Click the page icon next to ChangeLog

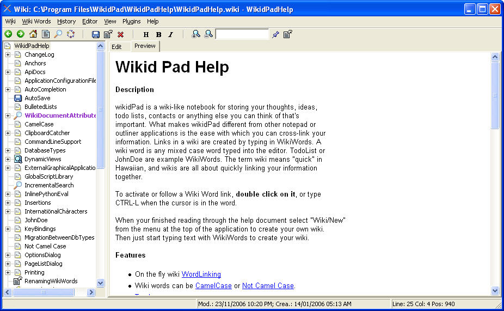(17, 54)
